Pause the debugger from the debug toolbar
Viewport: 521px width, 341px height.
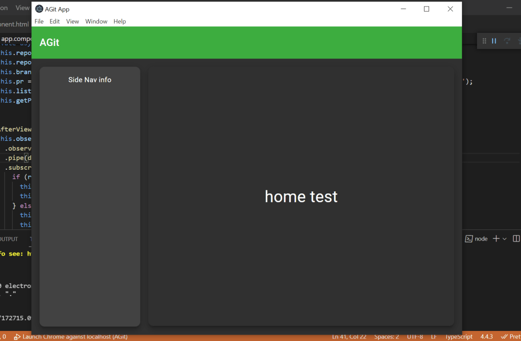pyautogui.click(x=494, y=41)
